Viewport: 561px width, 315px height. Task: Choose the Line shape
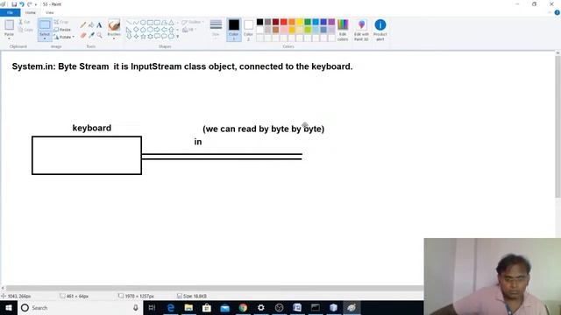[129, 23]
